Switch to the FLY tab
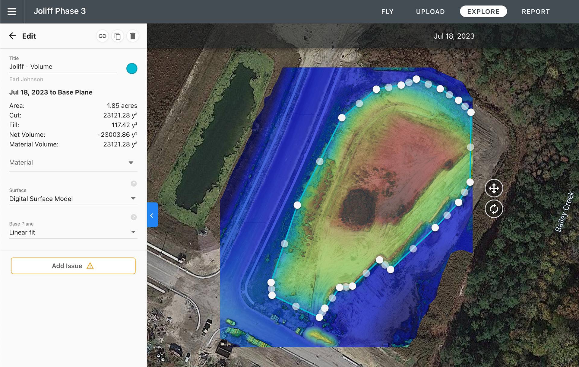The image size is (579, 367). (x=387, y=11)
